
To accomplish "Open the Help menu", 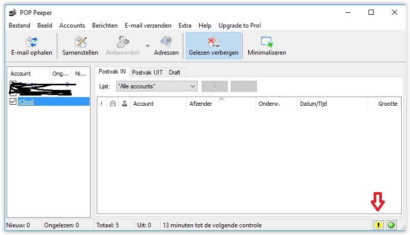I will point(205,26).
